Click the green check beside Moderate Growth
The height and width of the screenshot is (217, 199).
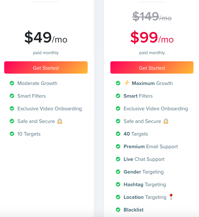point(12,83)
